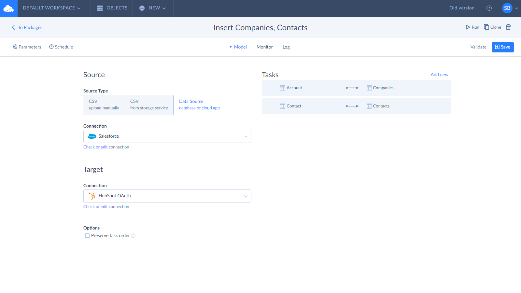Open the Account to Companies task row
Viewport: 521px width, 293px height.
(356, 88)
